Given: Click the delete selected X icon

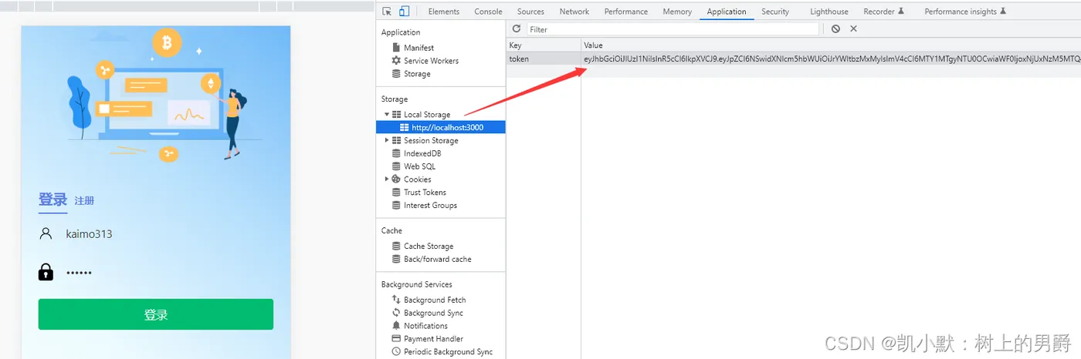Looking at the screenshot, I should [x=853, y=29].
